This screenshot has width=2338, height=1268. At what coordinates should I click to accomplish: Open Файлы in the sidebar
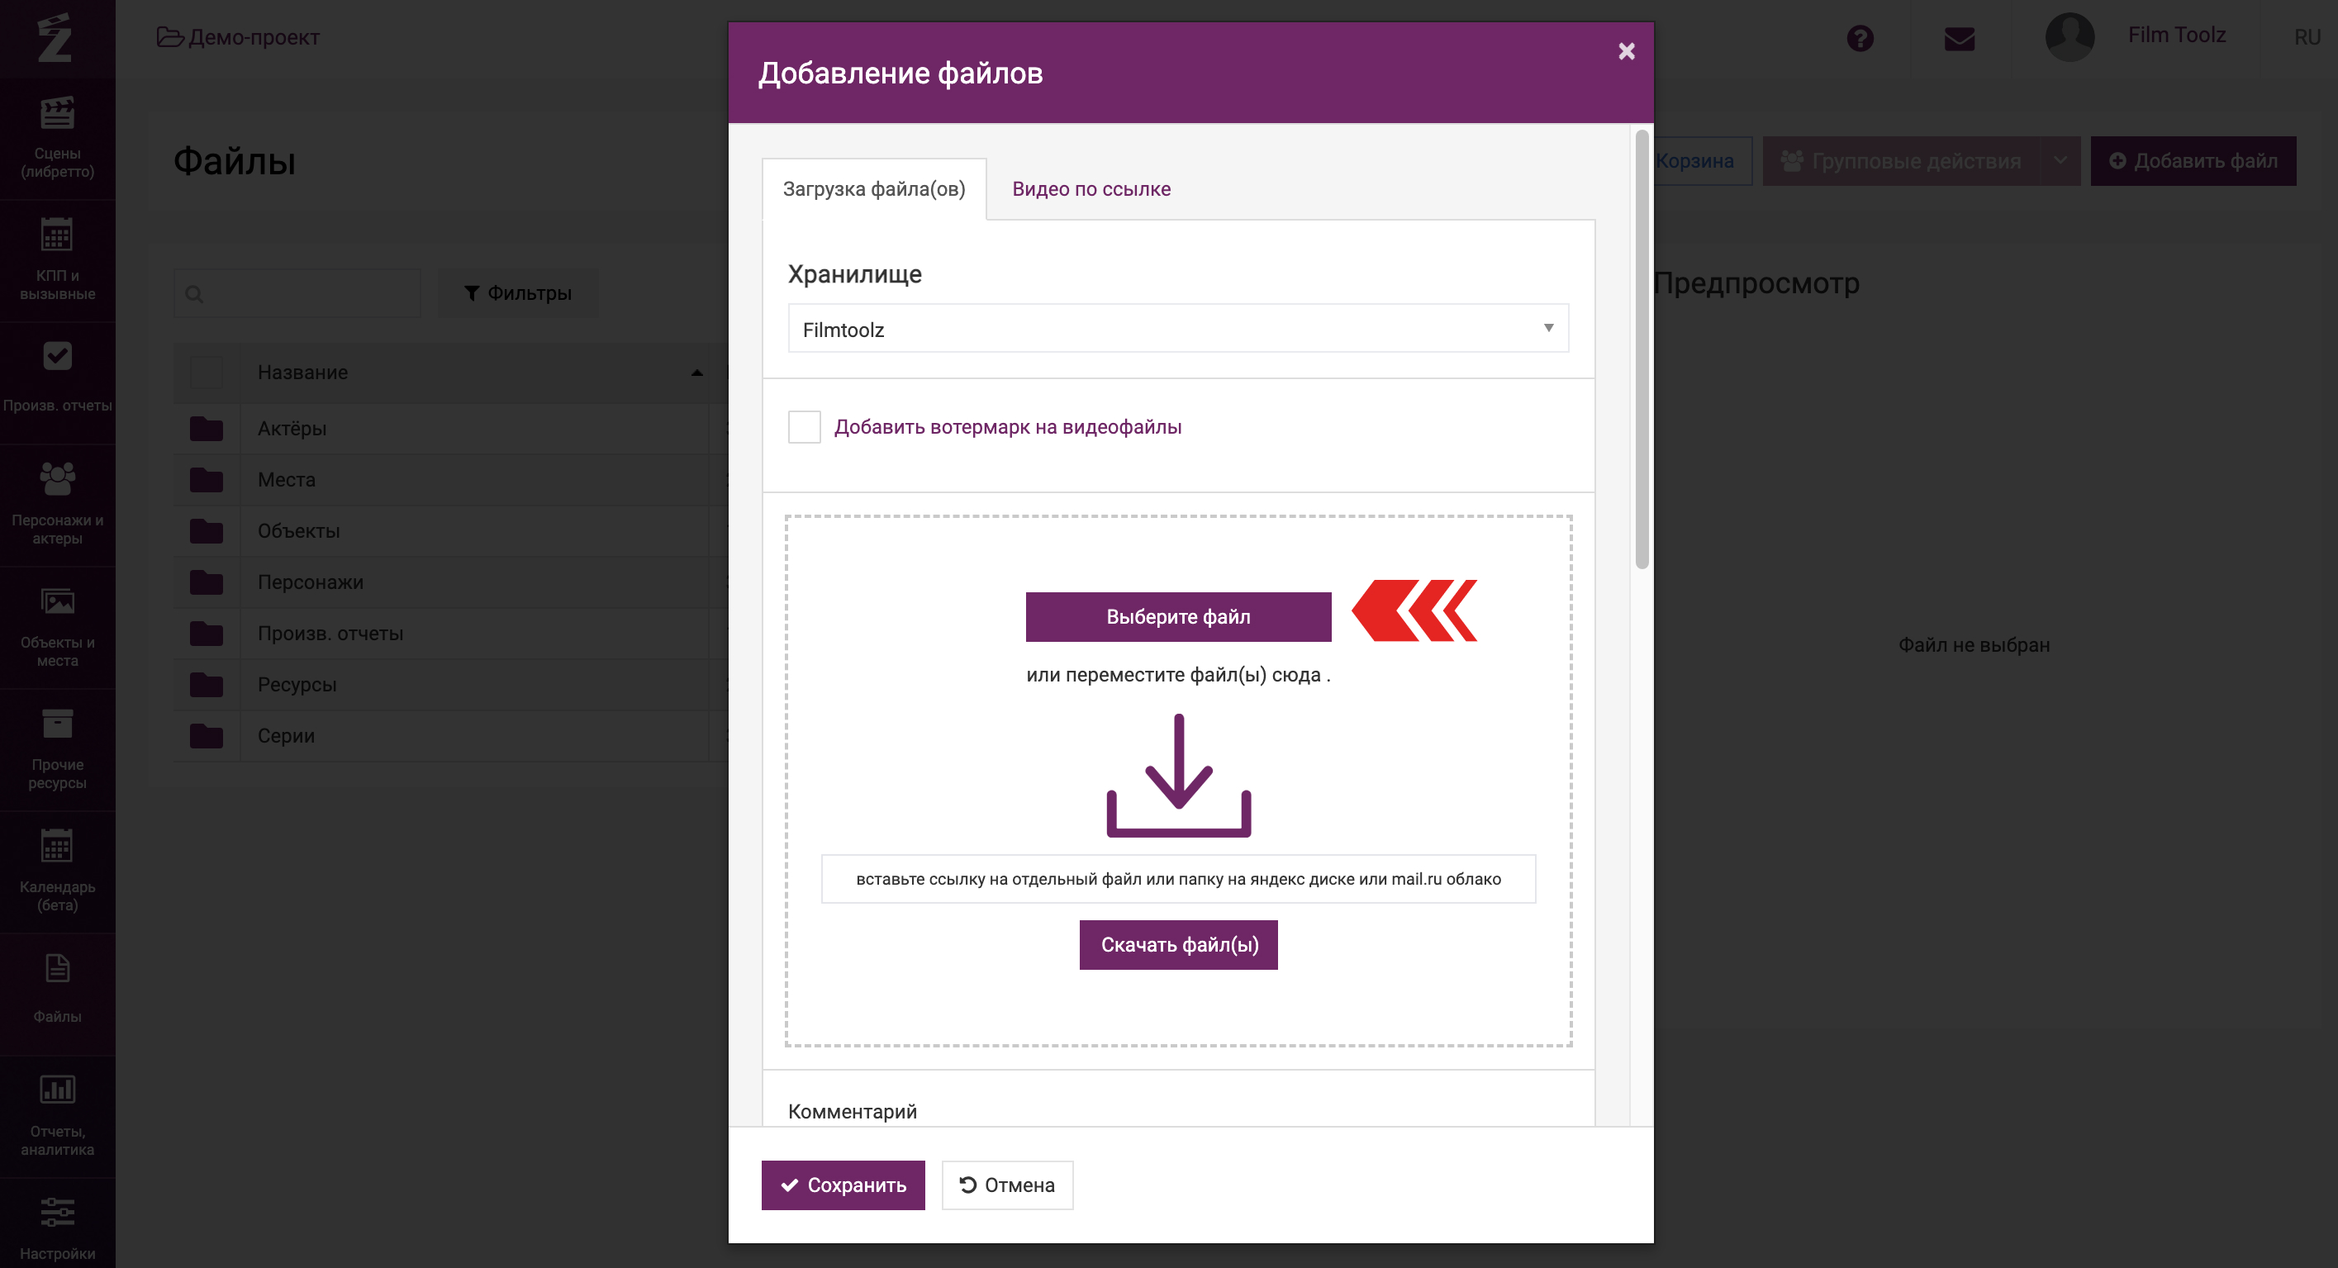tap(57, 994)
